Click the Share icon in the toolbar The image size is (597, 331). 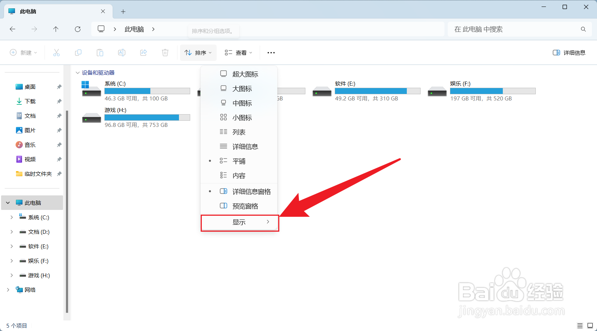click(x=143, y=53)
